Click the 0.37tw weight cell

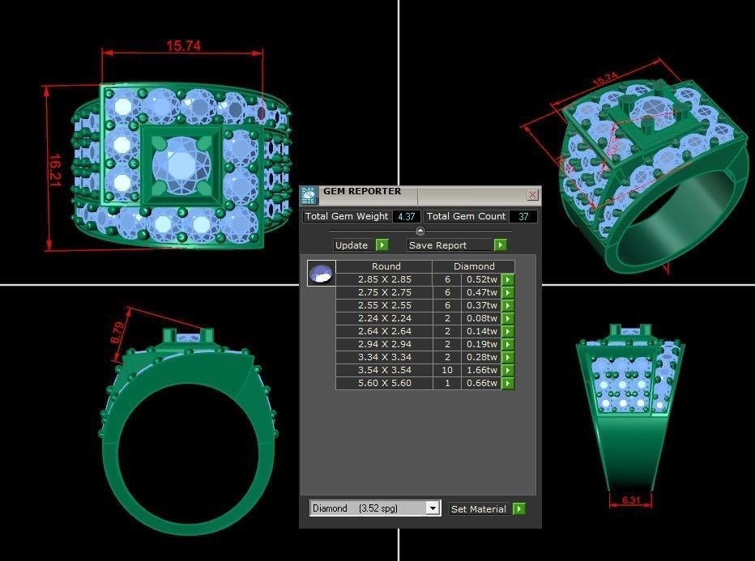point(481,305)
